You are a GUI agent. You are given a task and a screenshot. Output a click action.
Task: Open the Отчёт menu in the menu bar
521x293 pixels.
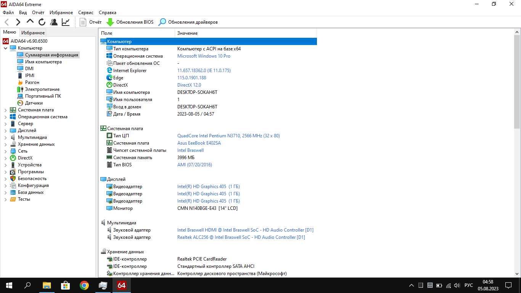tap(38, 13)
